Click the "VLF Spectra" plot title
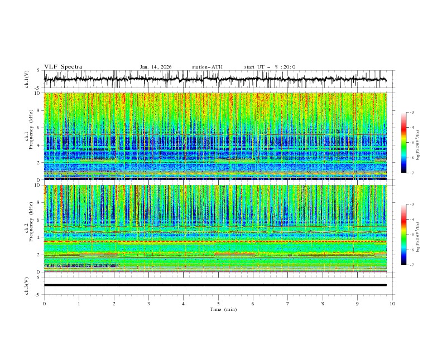 [x=63, y=67]
